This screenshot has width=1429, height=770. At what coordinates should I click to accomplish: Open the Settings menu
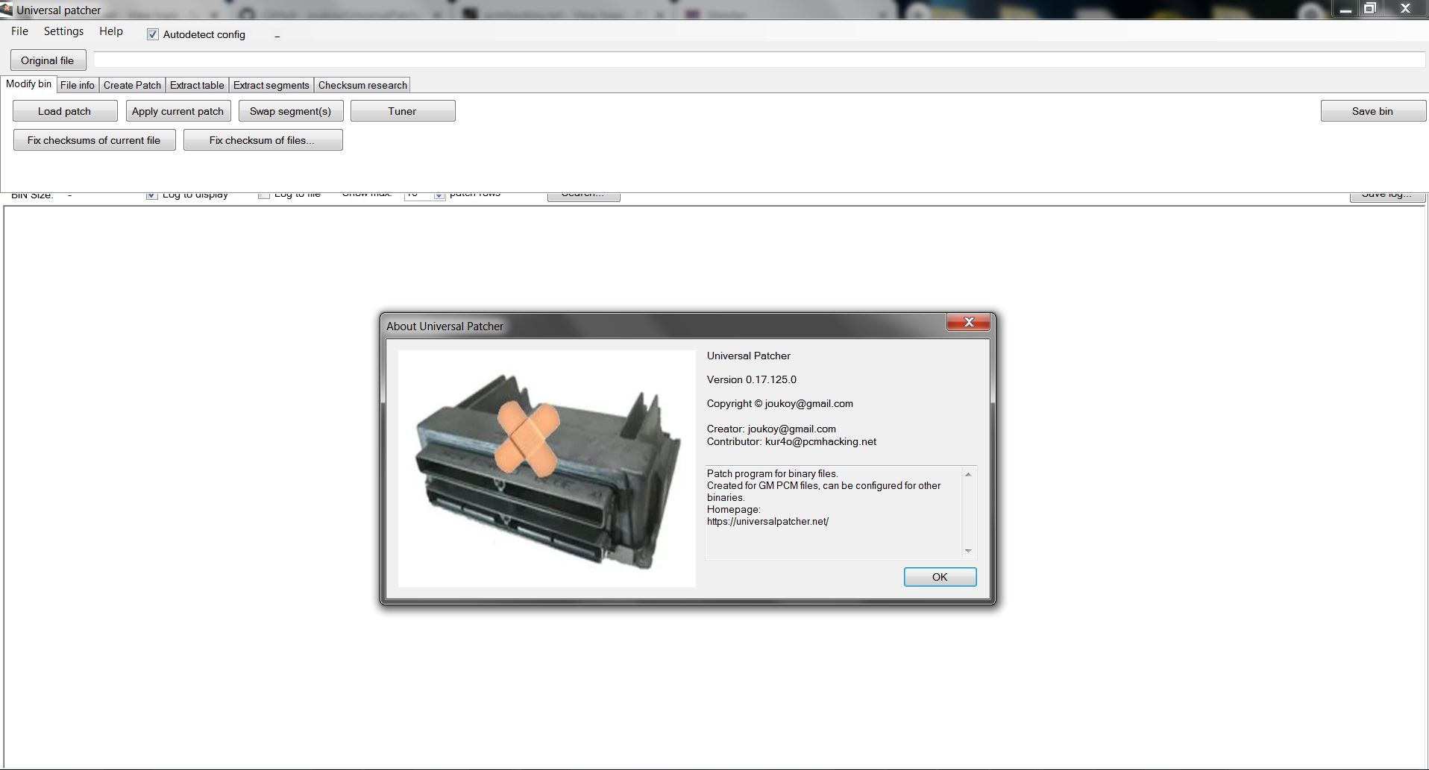tap(63, 31)
